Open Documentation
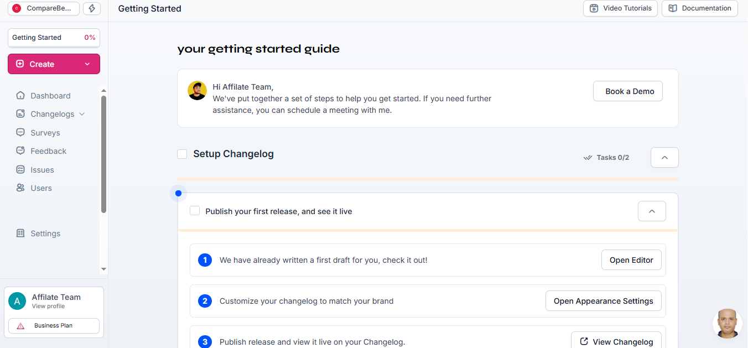This screenshot has height=348, width=748. click(700, 8)
